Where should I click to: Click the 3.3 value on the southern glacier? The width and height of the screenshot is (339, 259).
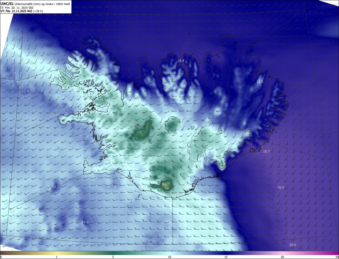point(164,184)
